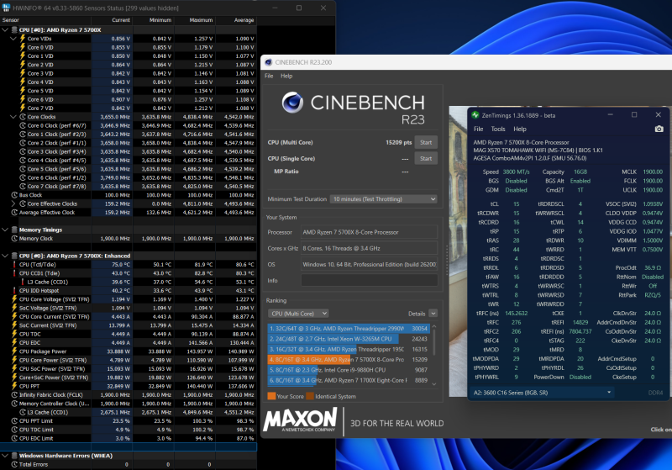Click clock icon beside CPU EDC Limit
The width and height of the screenshot is (672, 470).
click(14, 438)
